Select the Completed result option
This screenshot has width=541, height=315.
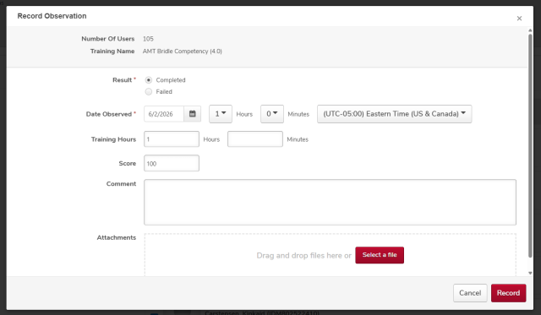[149, 80]
